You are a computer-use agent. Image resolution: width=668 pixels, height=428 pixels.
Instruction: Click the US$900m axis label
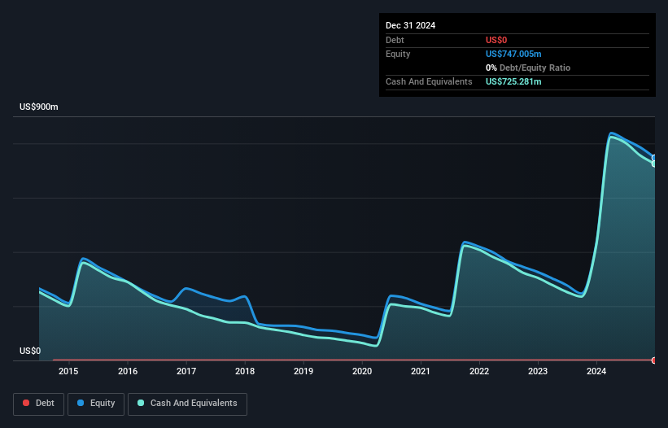coord(39,107)
